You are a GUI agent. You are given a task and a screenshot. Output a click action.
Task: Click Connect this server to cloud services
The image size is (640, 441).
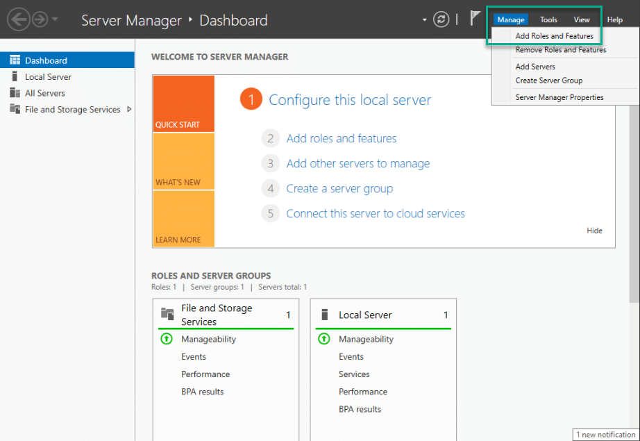point(375,214)
